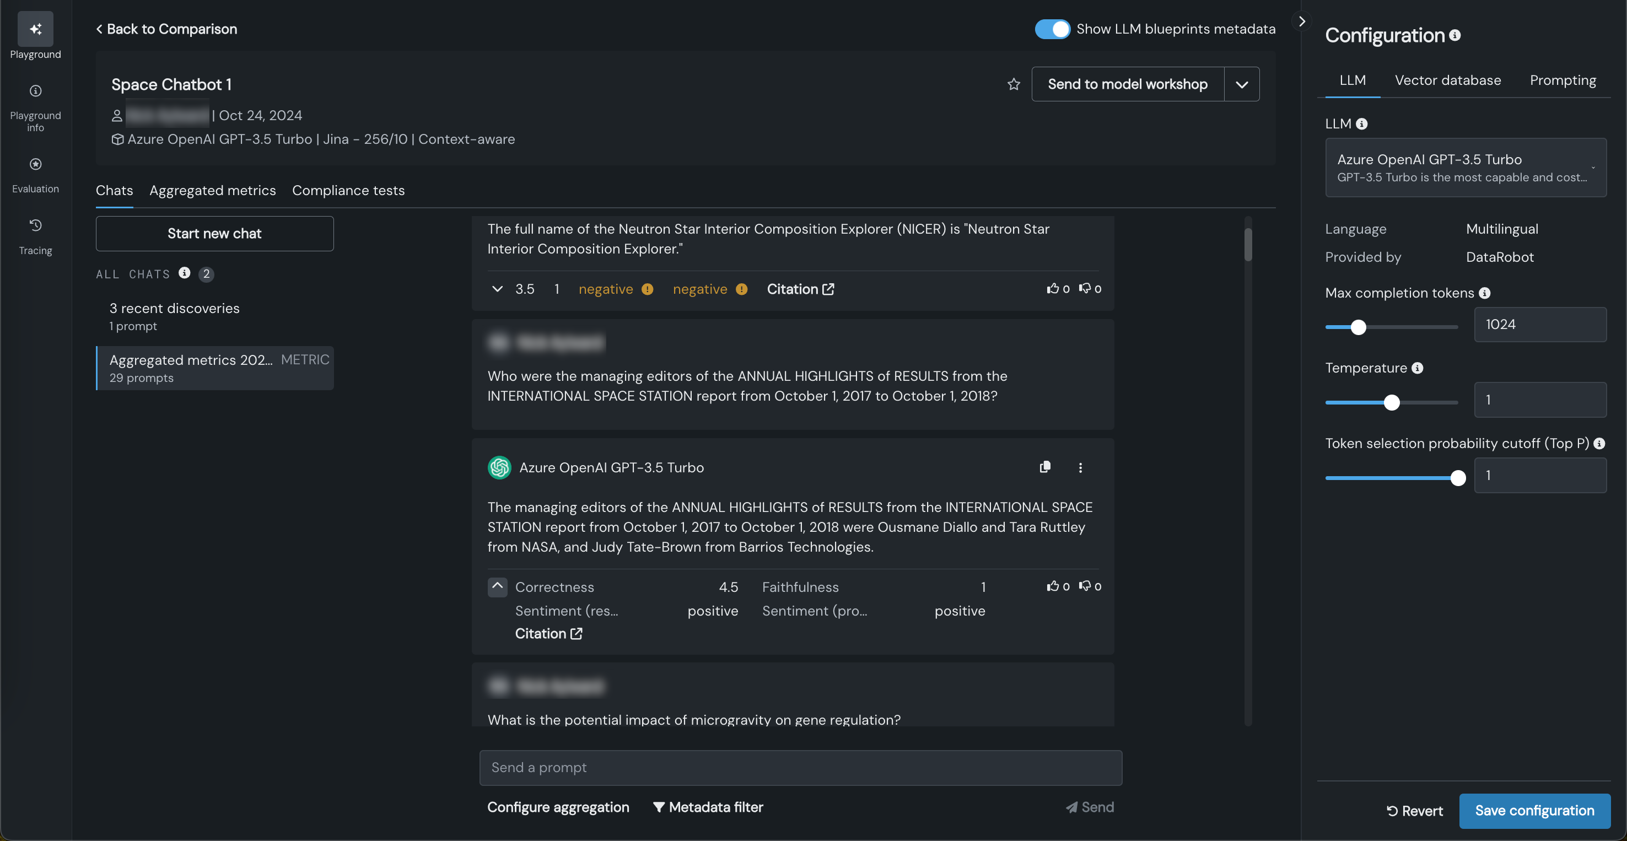Switch to Aggregated metrics tab

(x=212, y=190)
